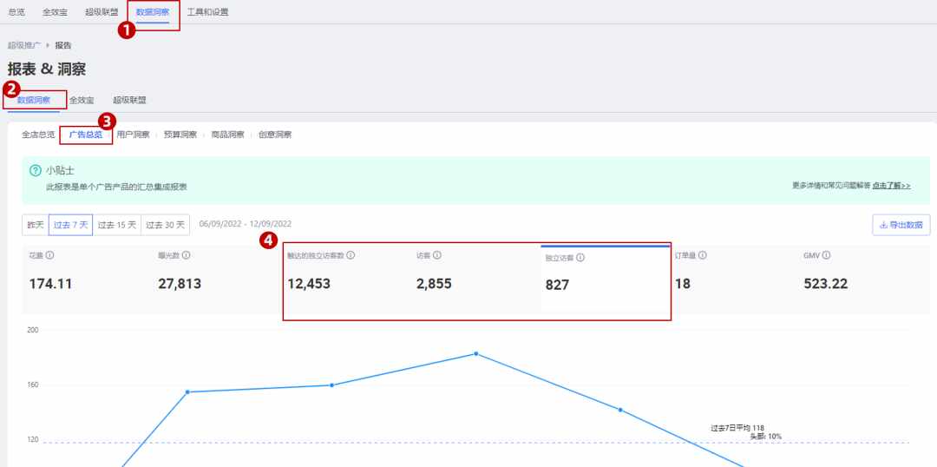The width and height of the screenshot is (937, 467).
Task: Select 数据洞察 in the top navigation bar
Action: pyautogui.click(x=153, y=12)
